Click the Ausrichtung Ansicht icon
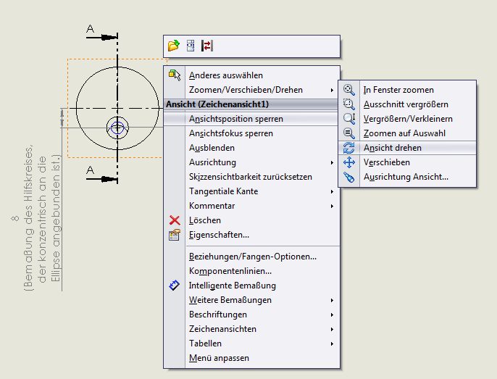Viewport: 497px width, 379px height. point(349,177)
